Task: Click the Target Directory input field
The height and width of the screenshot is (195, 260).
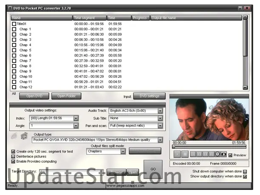Action: coord(71,172)
